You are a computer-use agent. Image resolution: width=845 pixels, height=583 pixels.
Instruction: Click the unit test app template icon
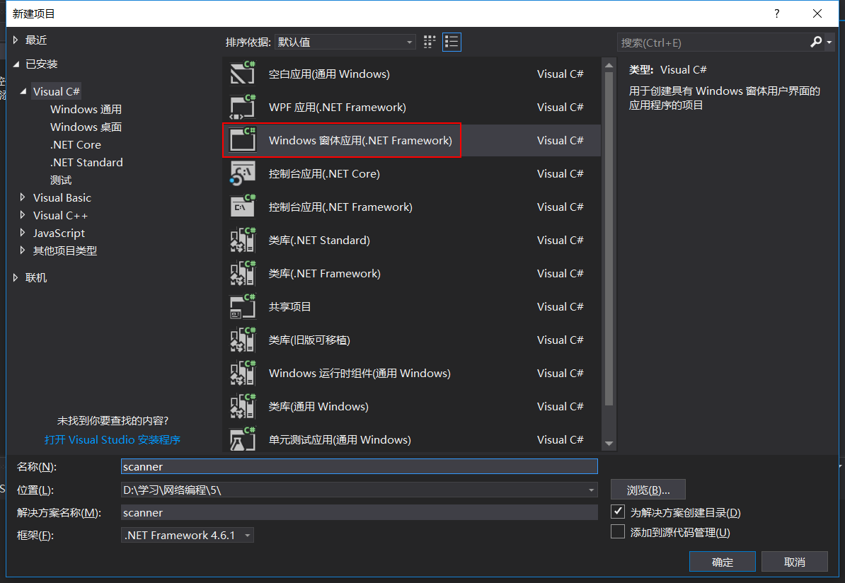point(243,439)
